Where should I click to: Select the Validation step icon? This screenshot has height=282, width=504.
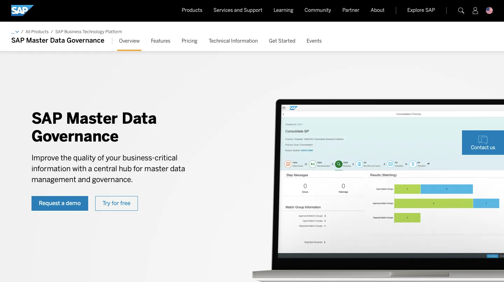[x=390, y=164]
